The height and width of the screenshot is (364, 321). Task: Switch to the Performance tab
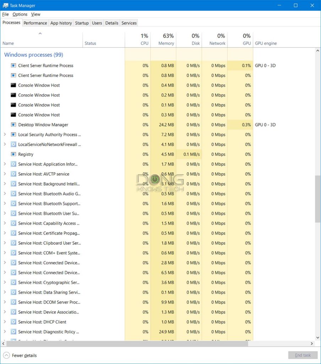(35, 23)
